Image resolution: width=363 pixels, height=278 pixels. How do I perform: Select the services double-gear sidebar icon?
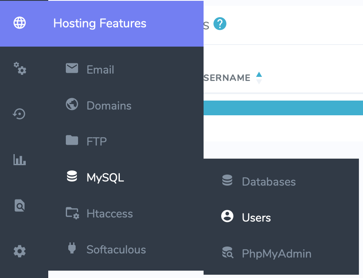[x=20, y=69]
